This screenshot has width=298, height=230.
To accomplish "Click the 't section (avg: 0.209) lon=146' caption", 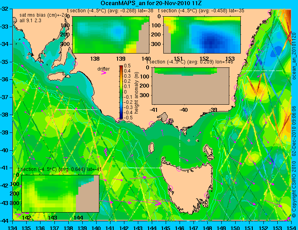I will tap(190, 62).
